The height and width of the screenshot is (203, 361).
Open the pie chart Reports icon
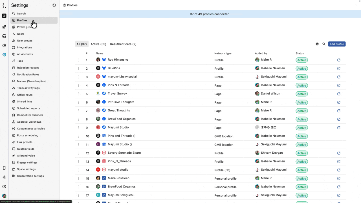click(4, 45)
